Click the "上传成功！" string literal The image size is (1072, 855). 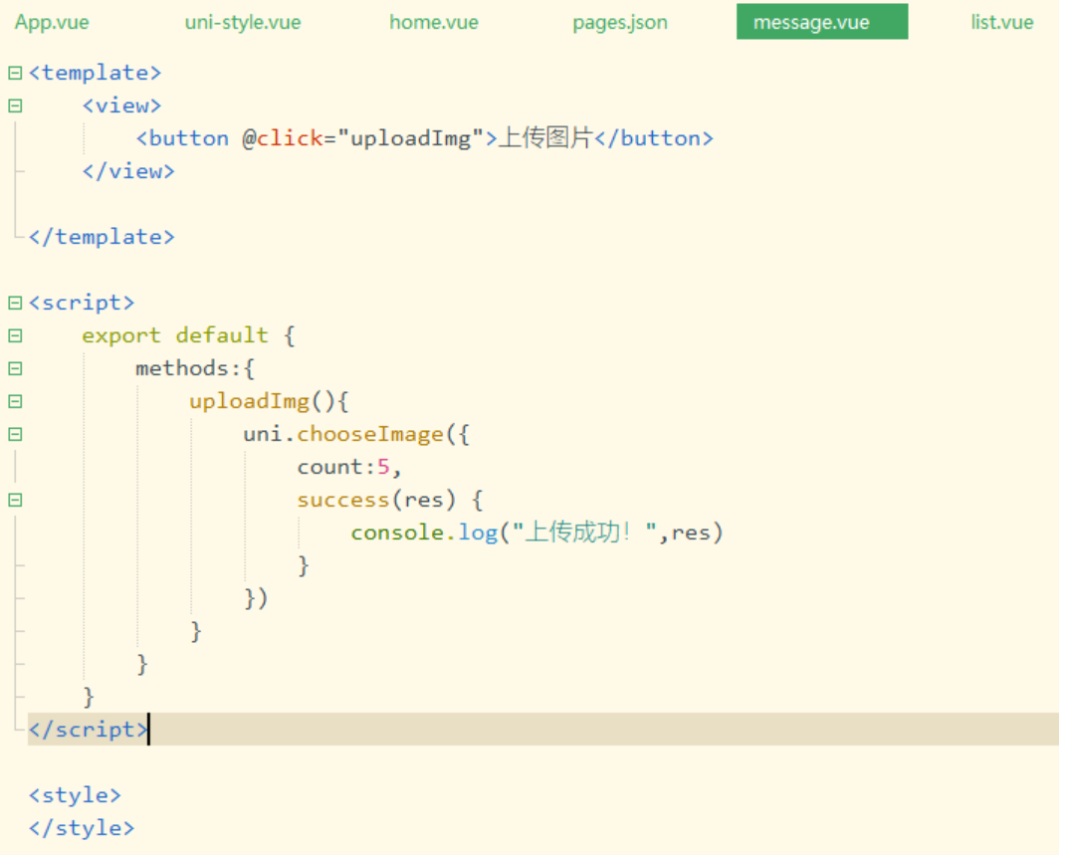pos(584,532)
